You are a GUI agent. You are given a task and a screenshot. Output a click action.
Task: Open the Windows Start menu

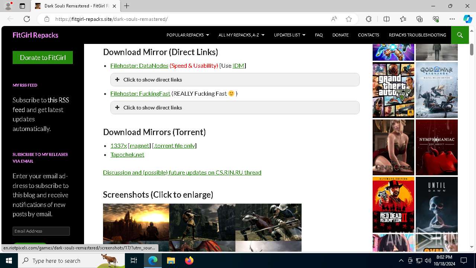(9, 261)
